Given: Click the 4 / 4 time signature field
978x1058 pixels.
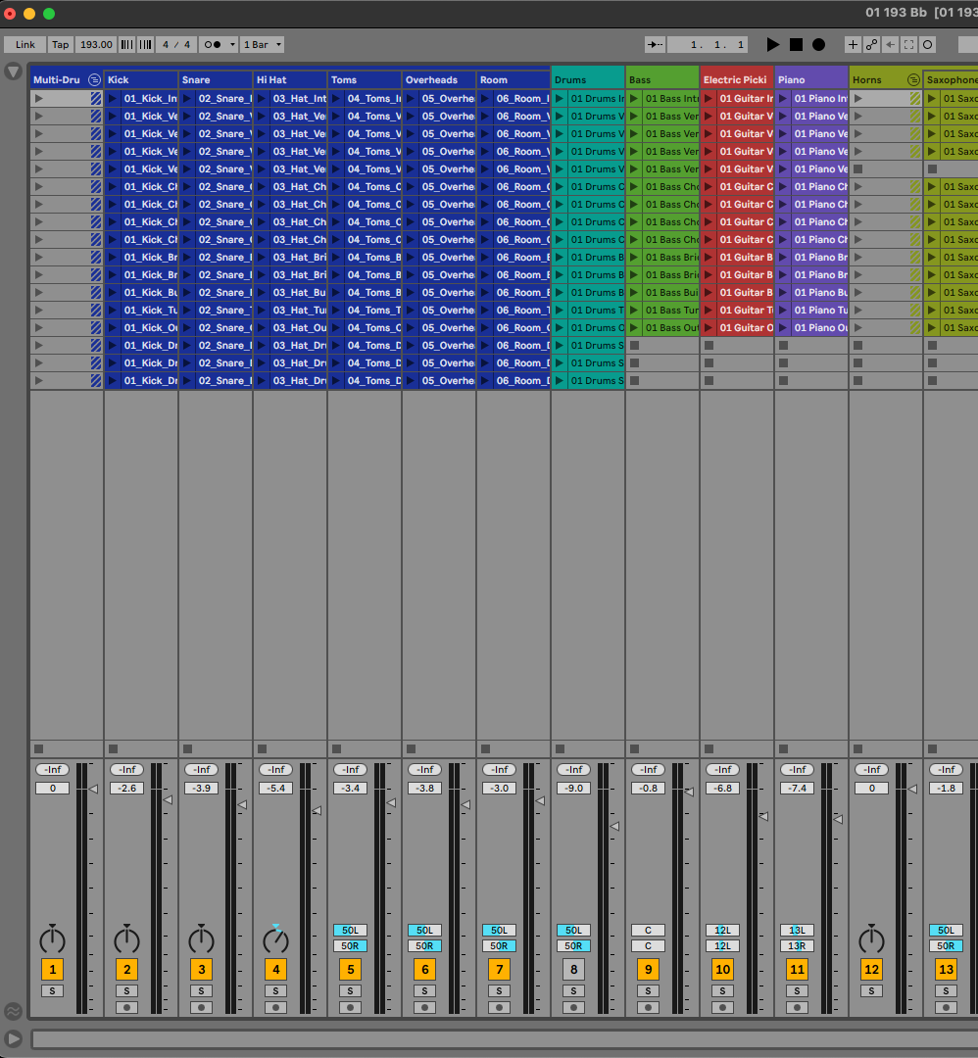Looking at the screenshot, I should 176,44.
